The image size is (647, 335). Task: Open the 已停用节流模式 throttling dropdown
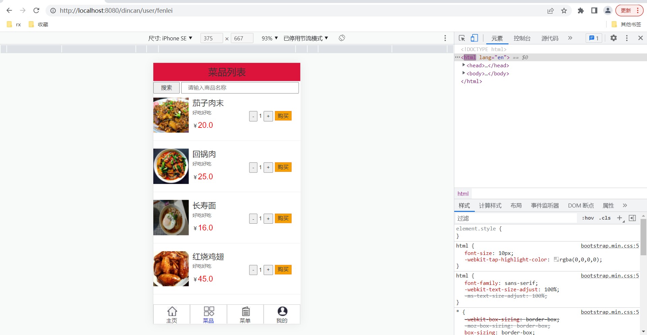(306, 38)
